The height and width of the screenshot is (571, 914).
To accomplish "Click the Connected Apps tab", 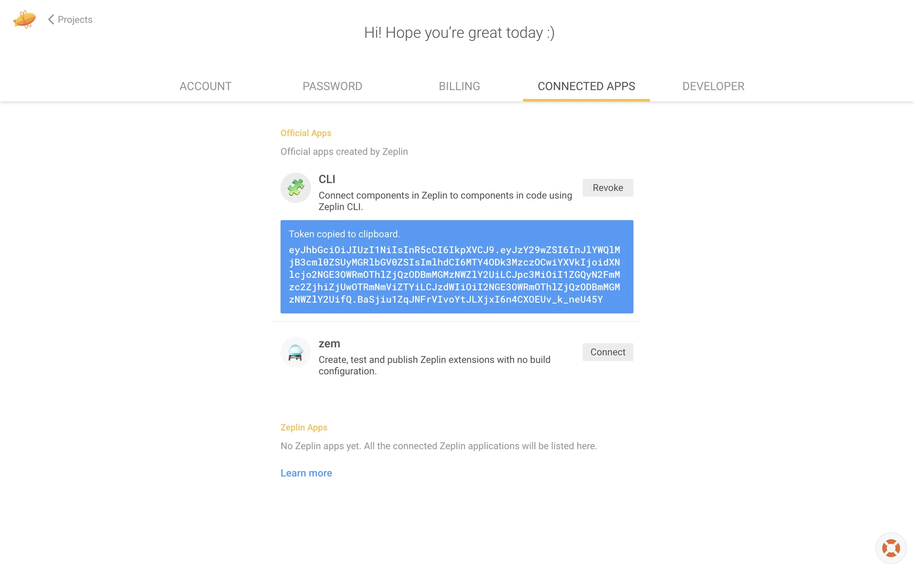I will (x=586, y=86).
